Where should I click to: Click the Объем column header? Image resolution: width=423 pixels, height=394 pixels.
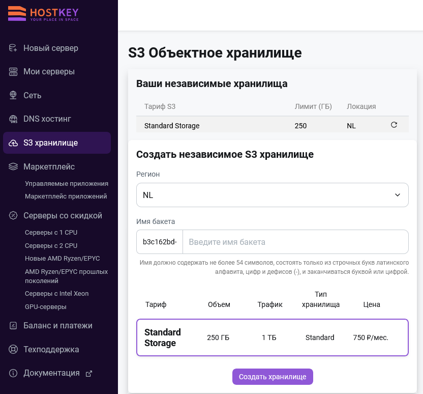(219, 304)
